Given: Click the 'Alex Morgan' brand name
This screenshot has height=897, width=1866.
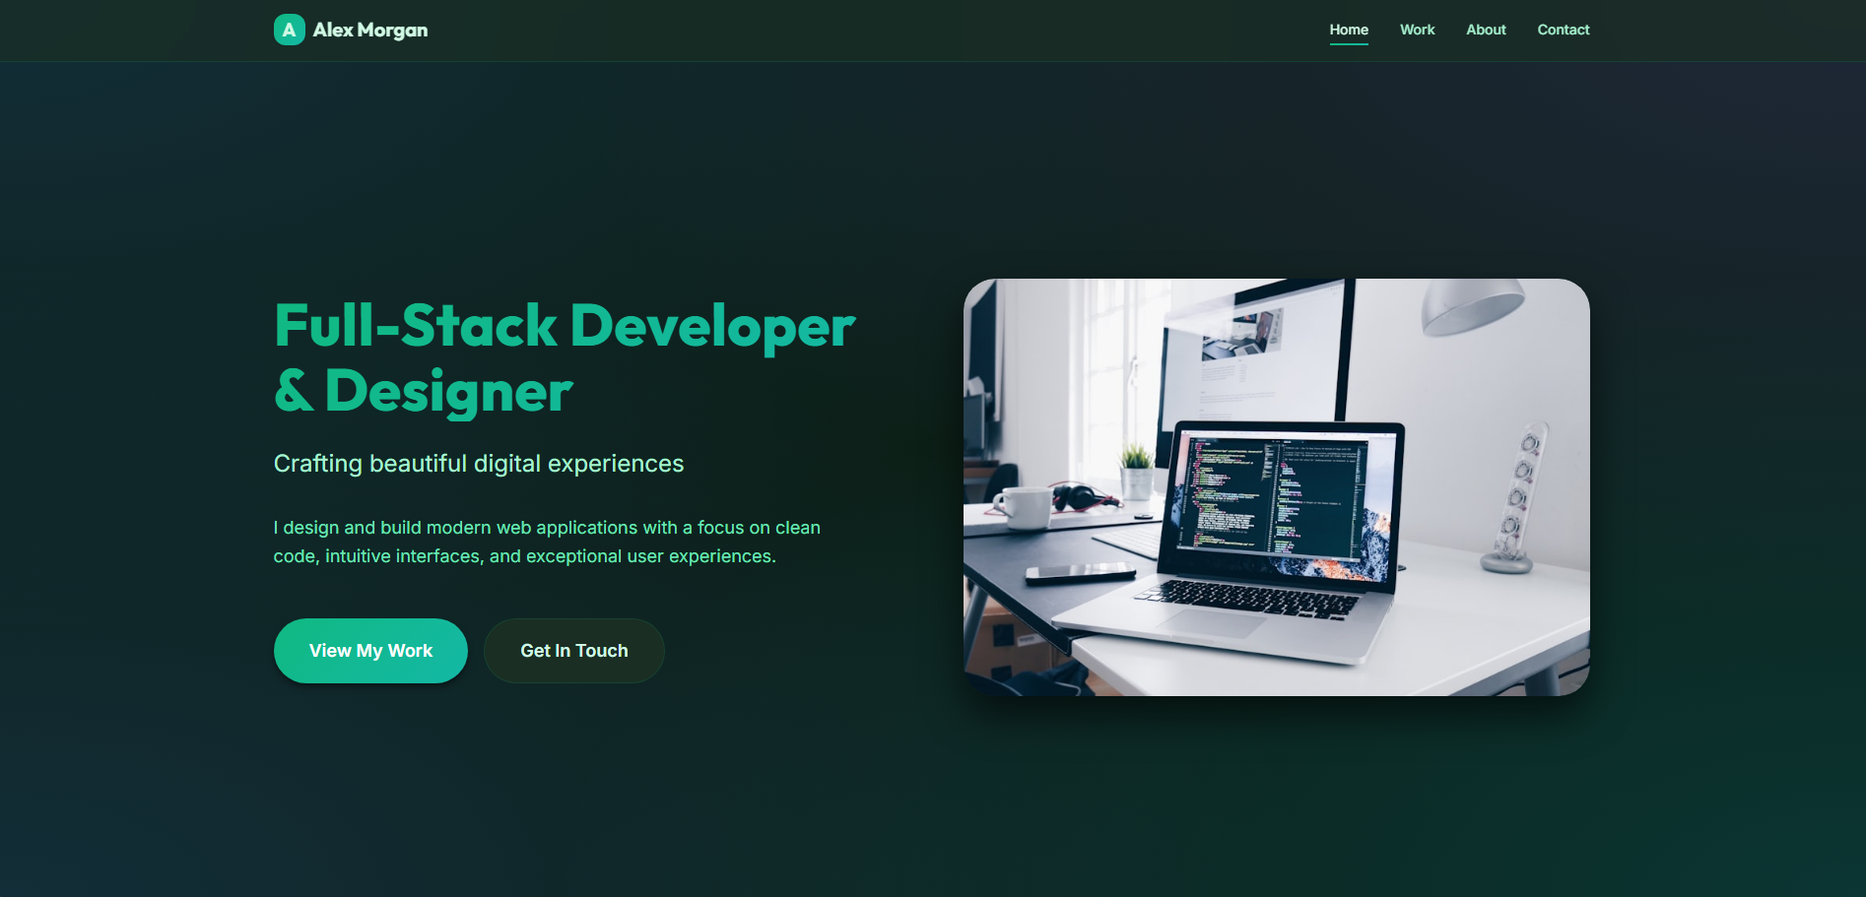Looking at the screenshot, I should pos(369,31).
